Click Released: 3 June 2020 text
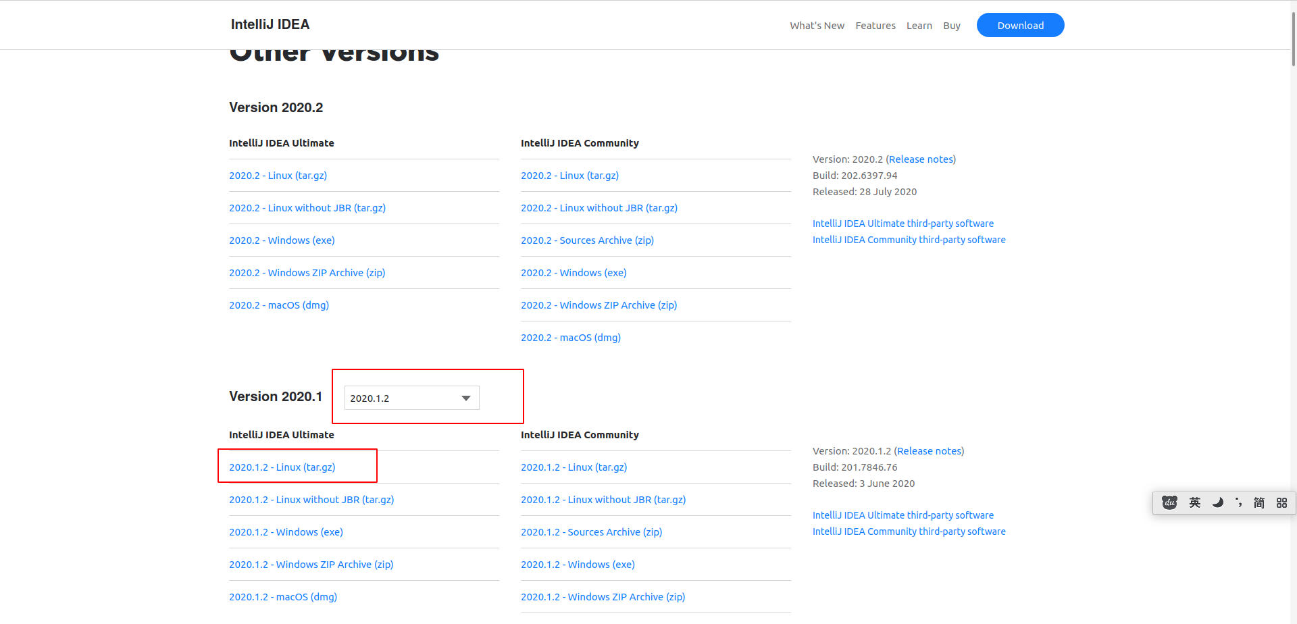Image resolution: width=1297 pixels, height=624 pixels. 863,484
